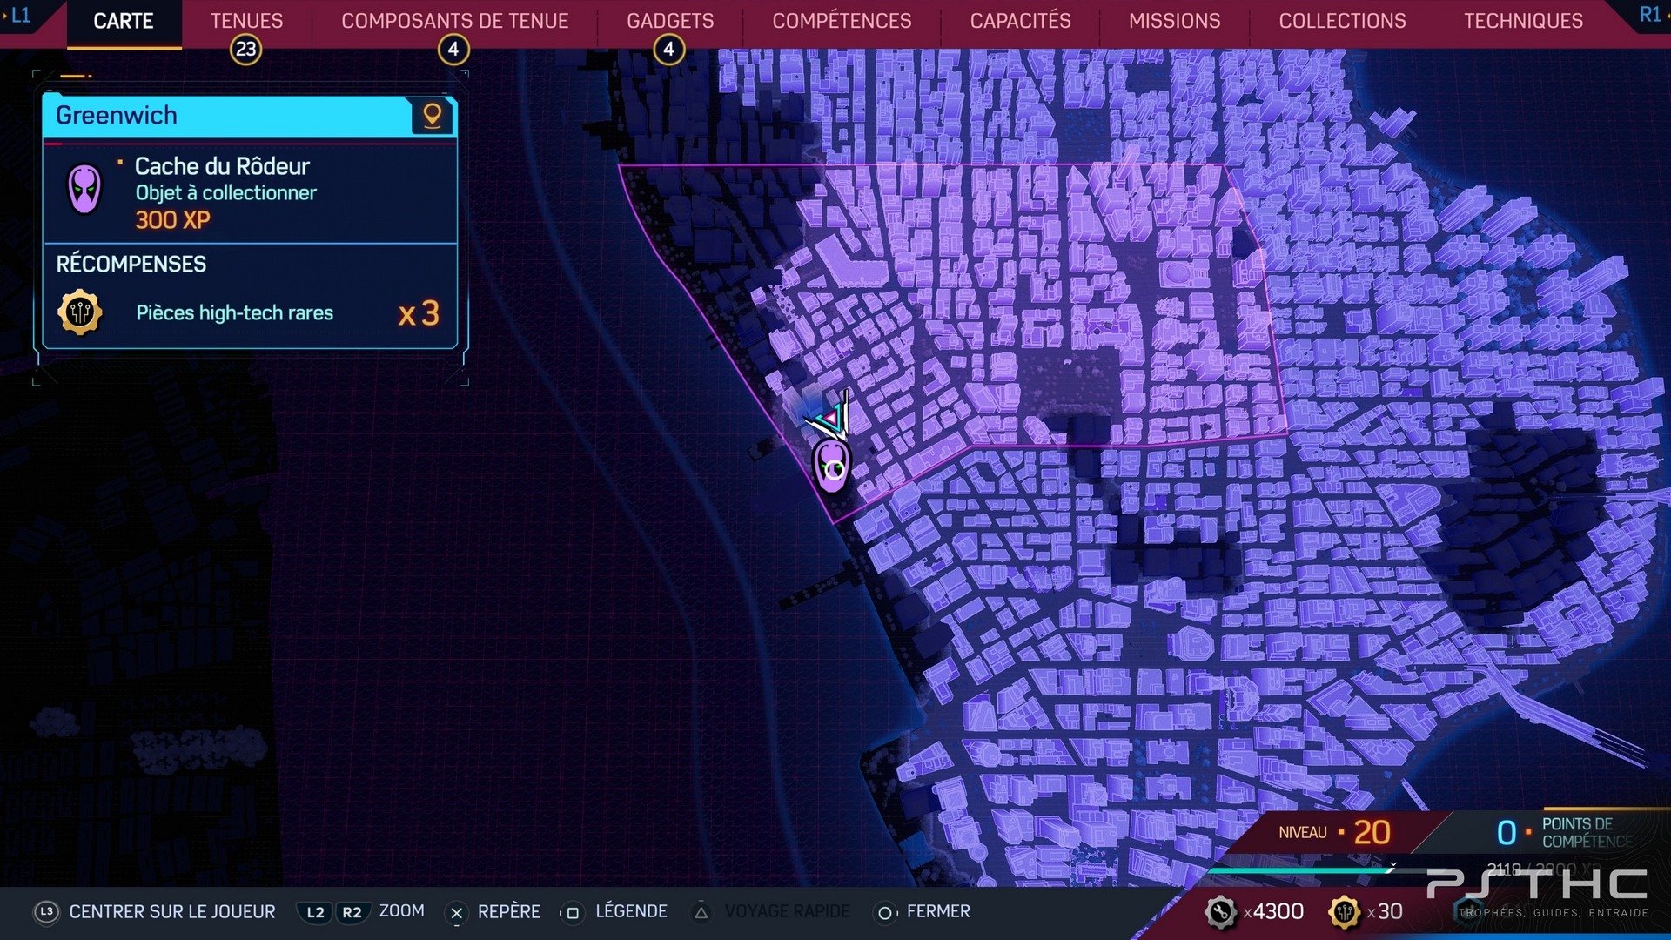Click the Cache du Rôdeur entry title

click(222, 166)
